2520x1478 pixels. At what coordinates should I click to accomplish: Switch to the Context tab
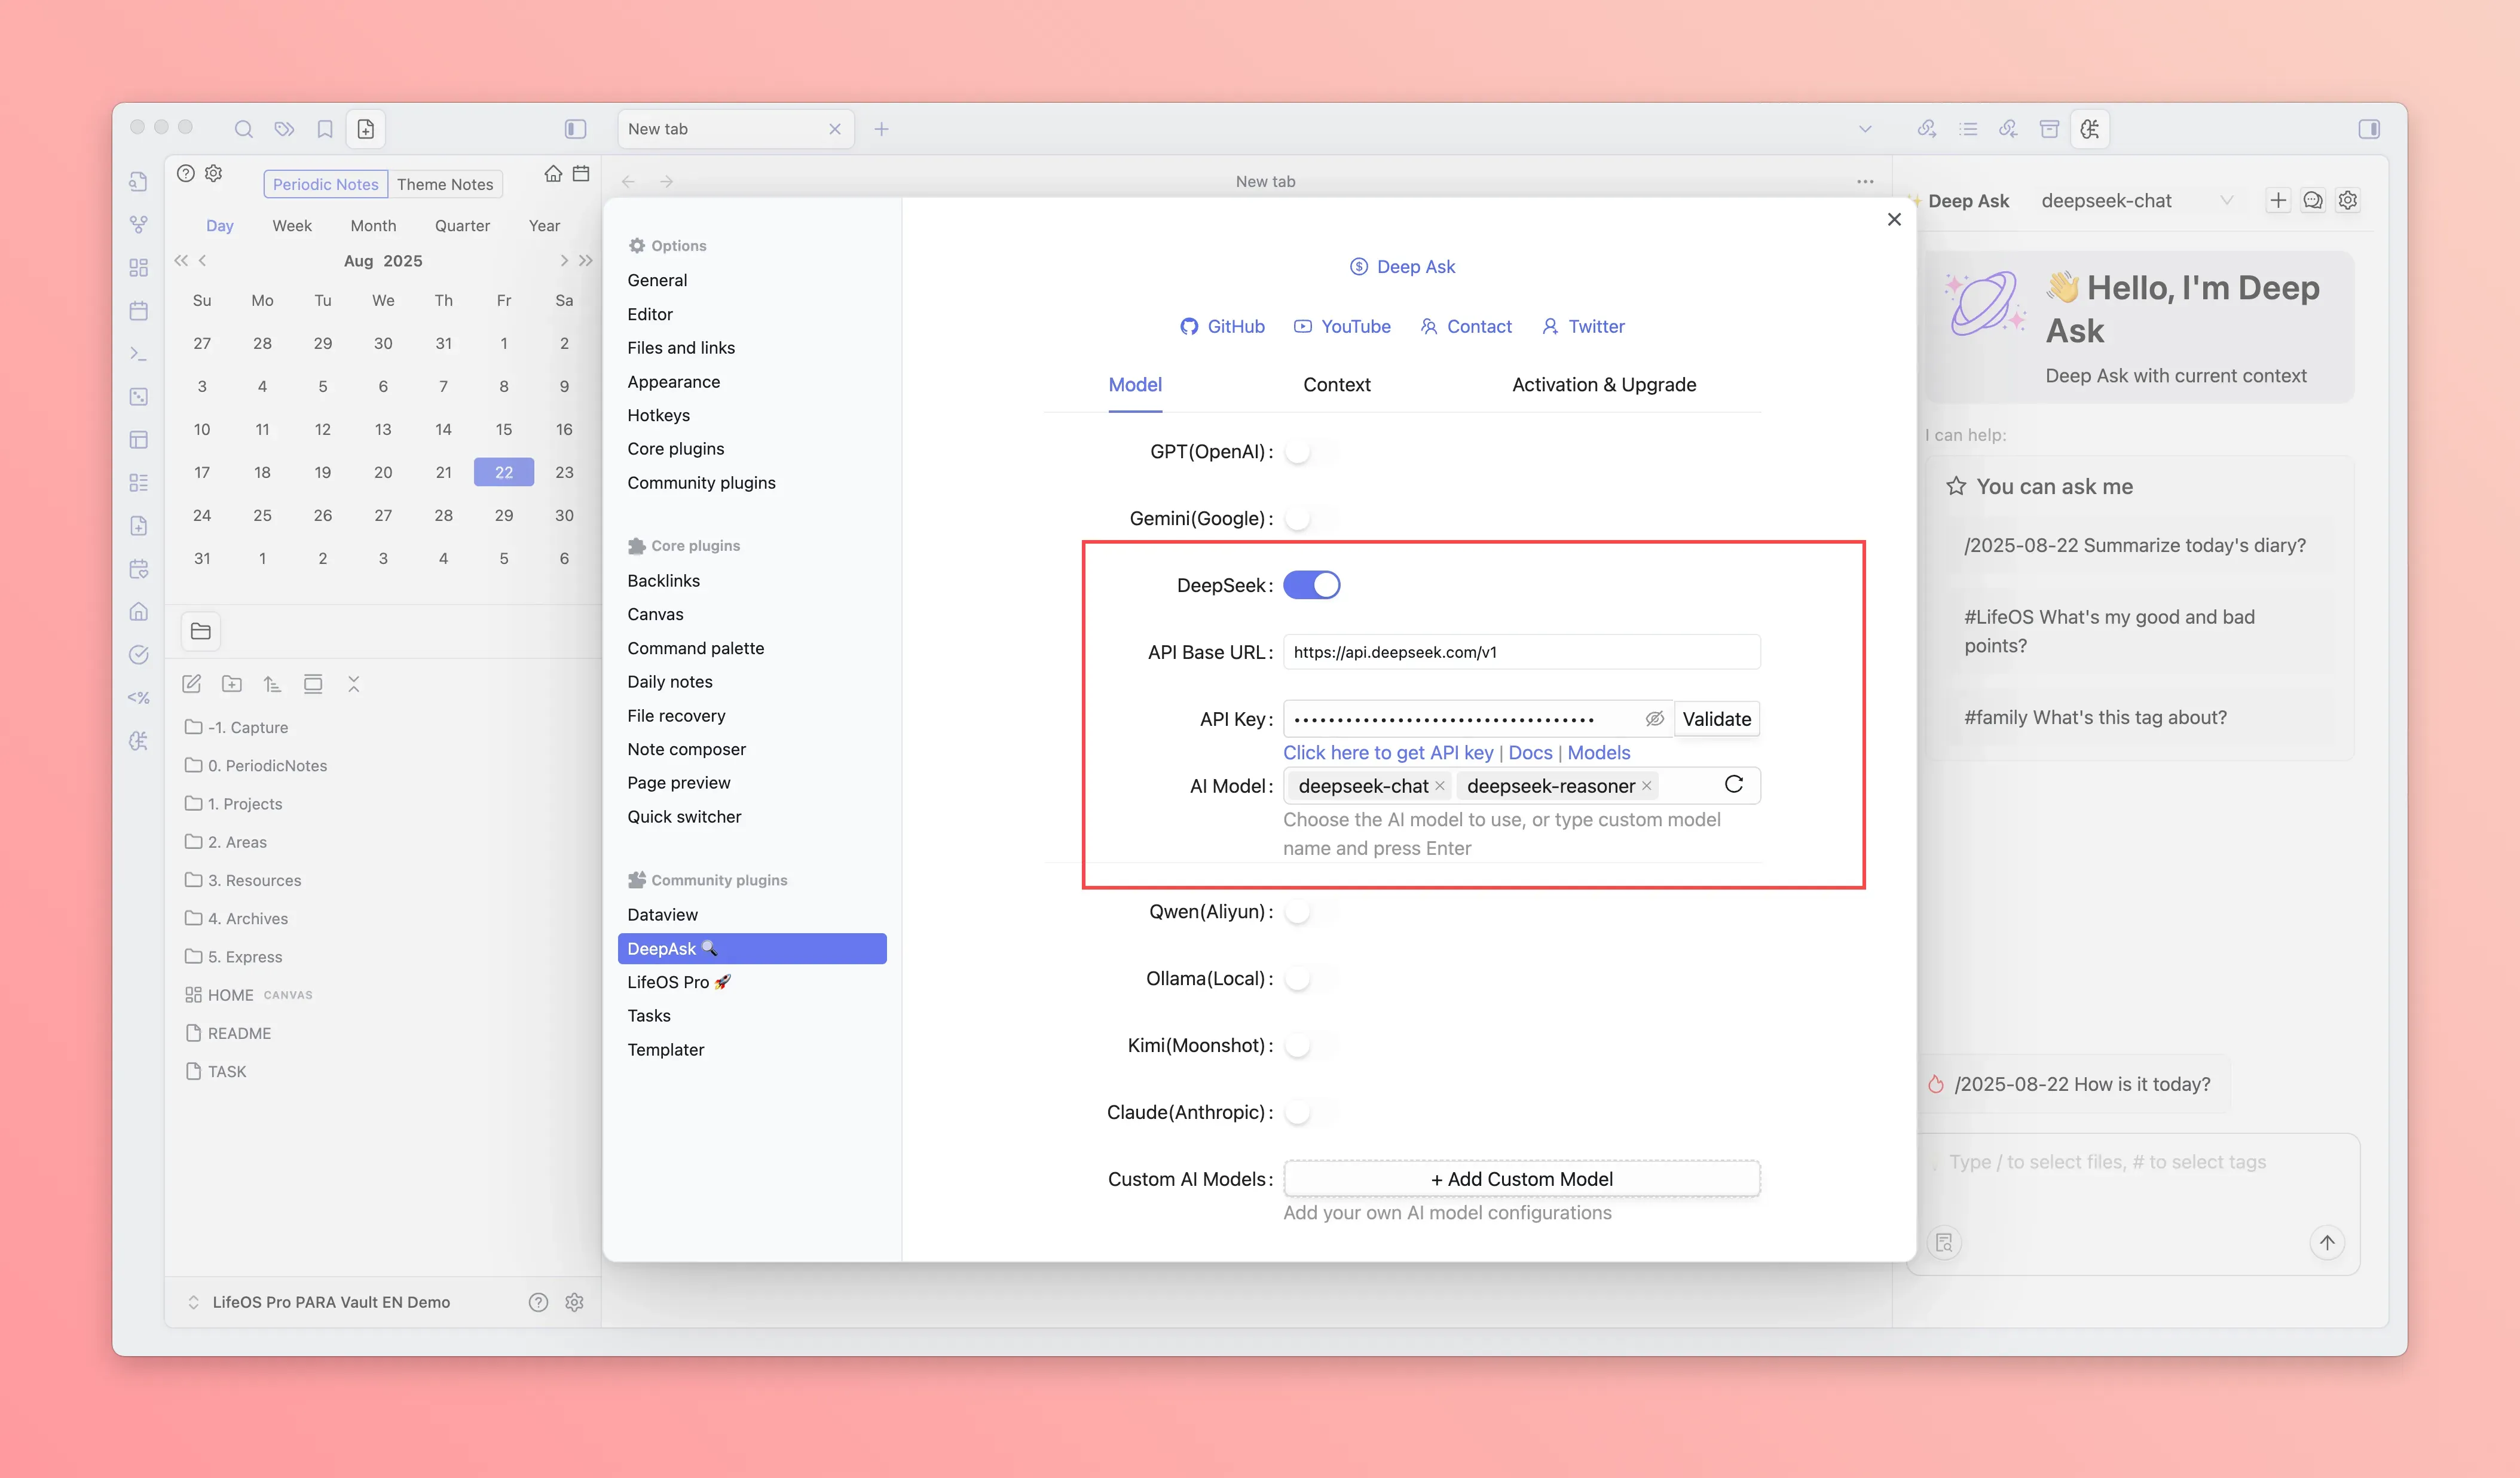1336,385
